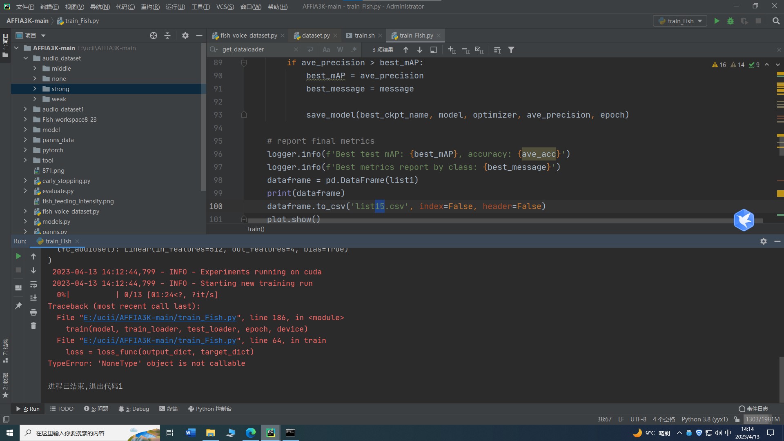Screen dimensions: 784x441
Task: Clear console output with trash icon
Action: pos(33,325)
